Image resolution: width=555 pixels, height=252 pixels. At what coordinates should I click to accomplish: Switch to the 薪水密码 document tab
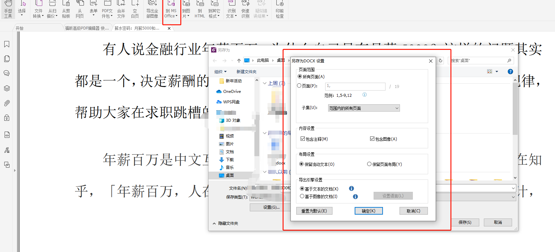click(x=137, y=28)
